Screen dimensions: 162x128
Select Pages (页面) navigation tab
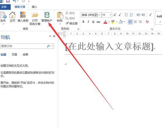click(14, 54)
